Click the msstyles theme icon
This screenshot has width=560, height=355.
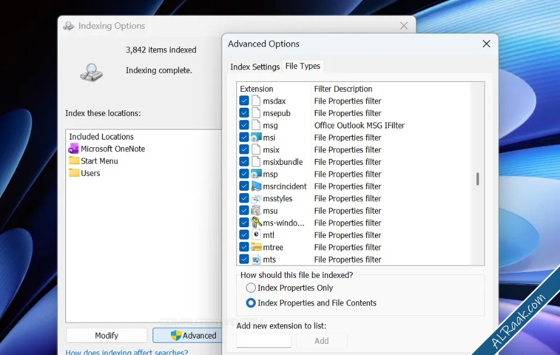click(256, 198)
